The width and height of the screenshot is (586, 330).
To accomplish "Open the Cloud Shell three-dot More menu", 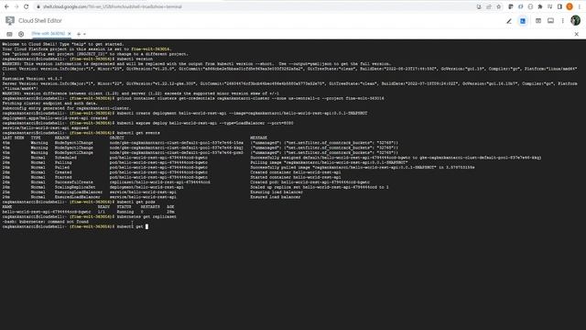I will (562, 21).
